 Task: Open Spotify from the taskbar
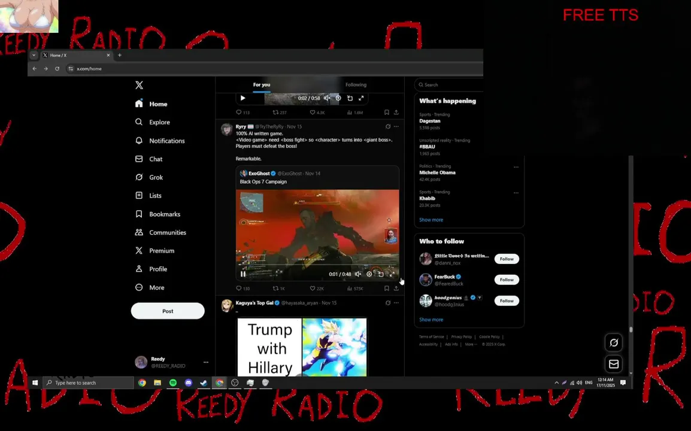[172, 383]
